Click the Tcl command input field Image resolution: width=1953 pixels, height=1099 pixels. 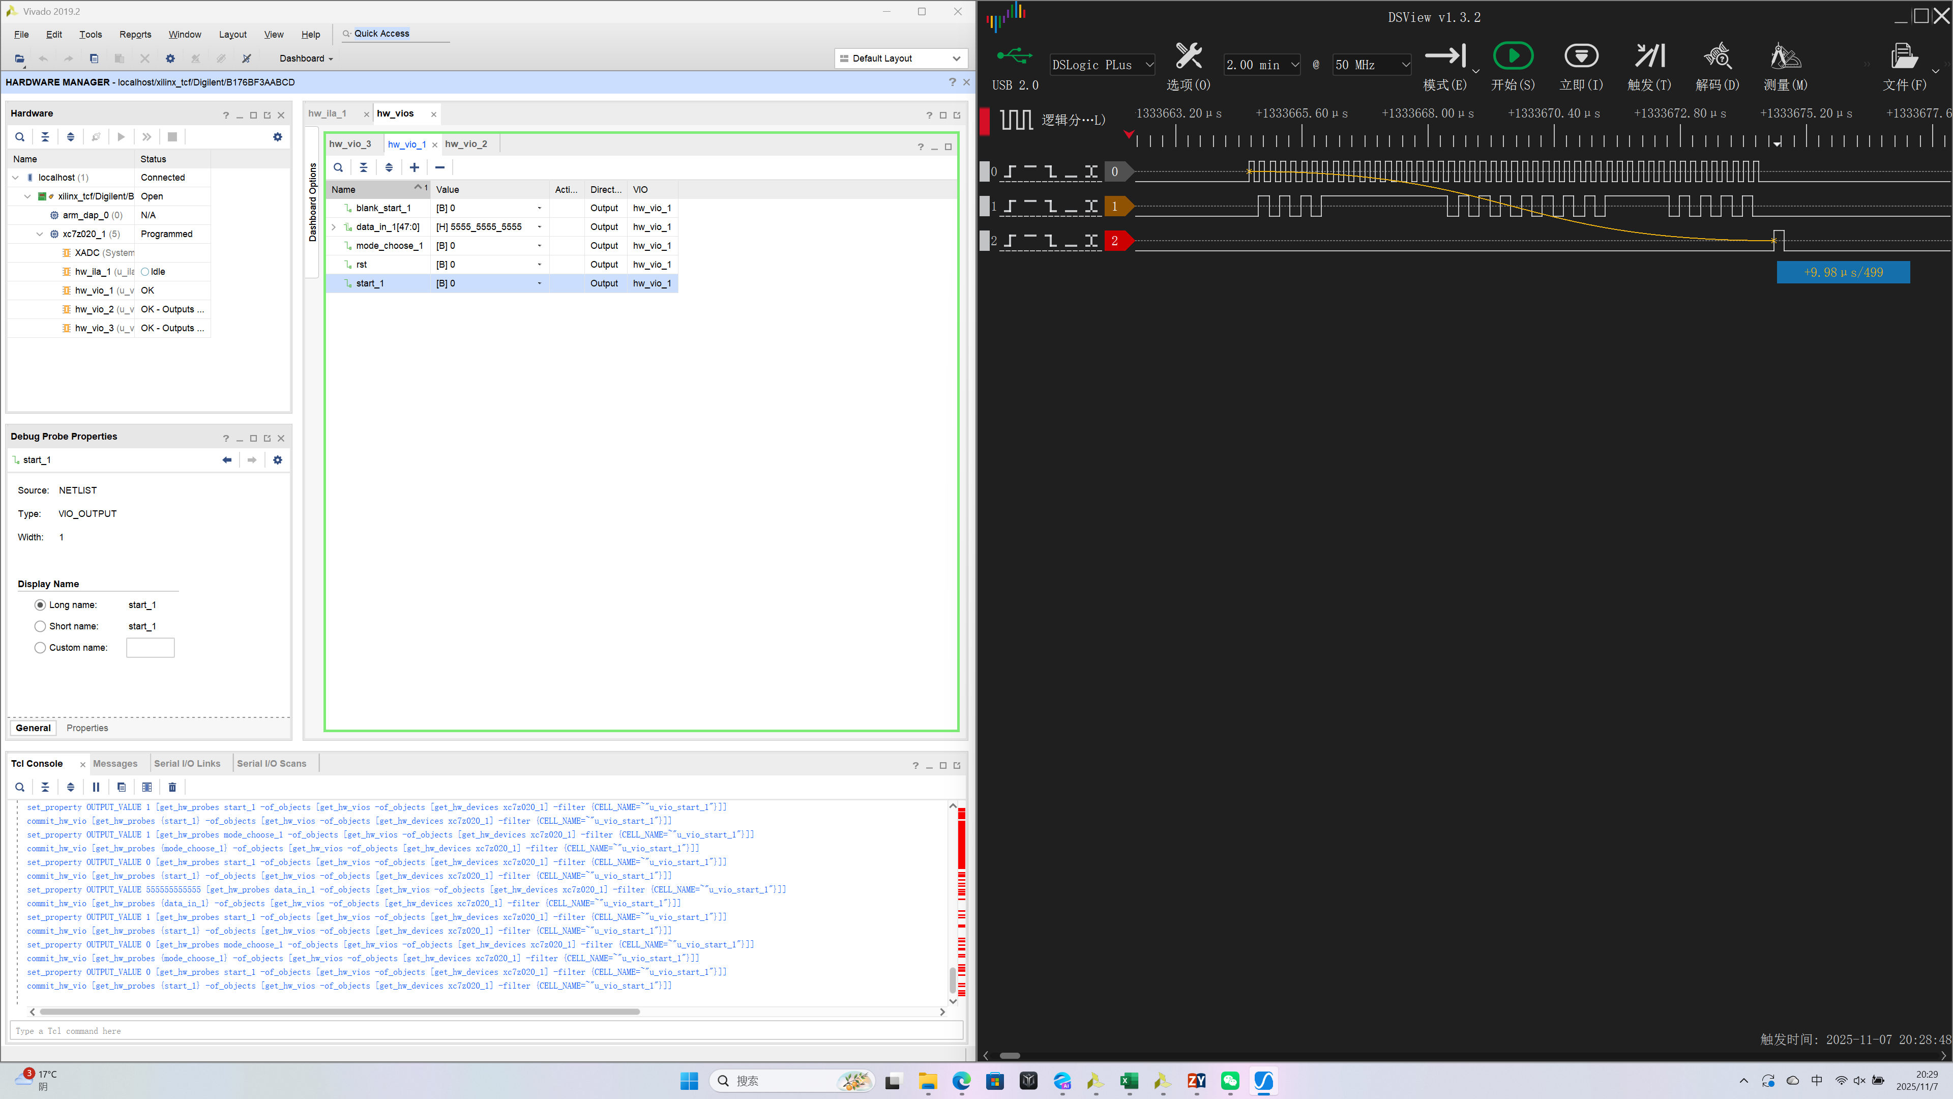[x=485, y=1031]
